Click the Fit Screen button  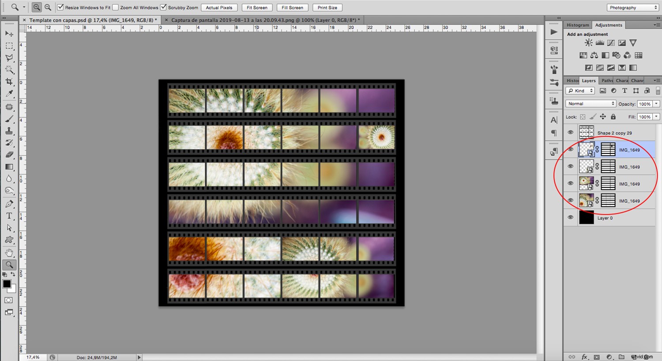[x=256, y=7]
